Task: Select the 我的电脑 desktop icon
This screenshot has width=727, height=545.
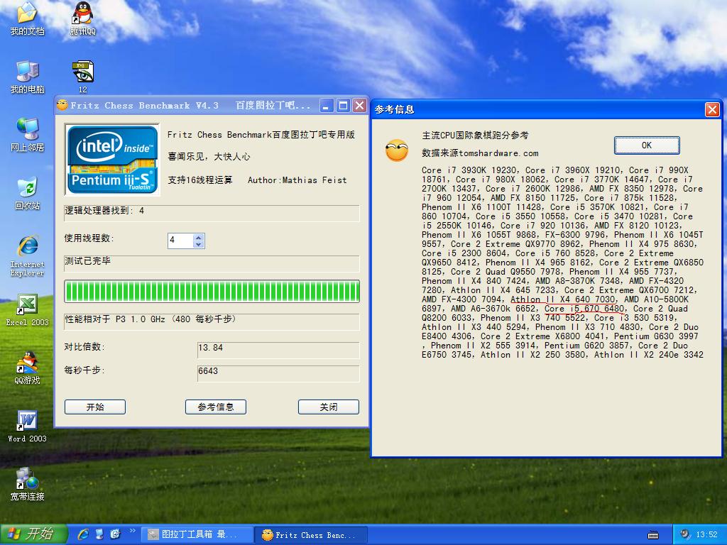Action: coord(28,77)
